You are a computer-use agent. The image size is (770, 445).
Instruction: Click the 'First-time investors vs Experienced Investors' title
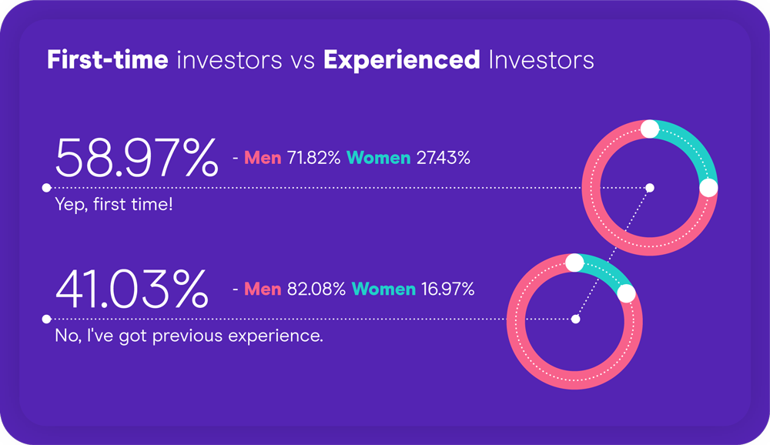tap(320, 60)
